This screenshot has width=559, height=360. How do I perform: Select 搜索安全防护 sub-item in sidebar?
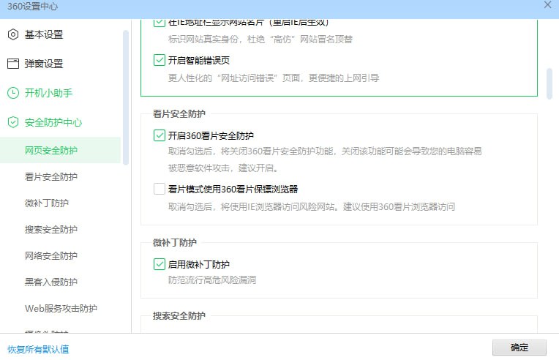point(51,229)
